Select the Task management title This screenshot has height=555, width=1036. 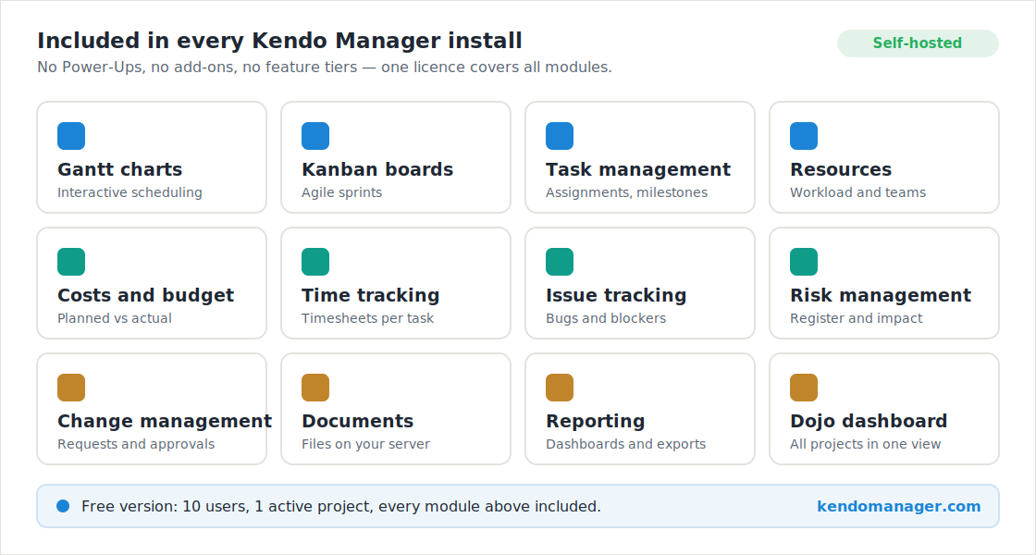pyautogui.click(x=638, y=170)
